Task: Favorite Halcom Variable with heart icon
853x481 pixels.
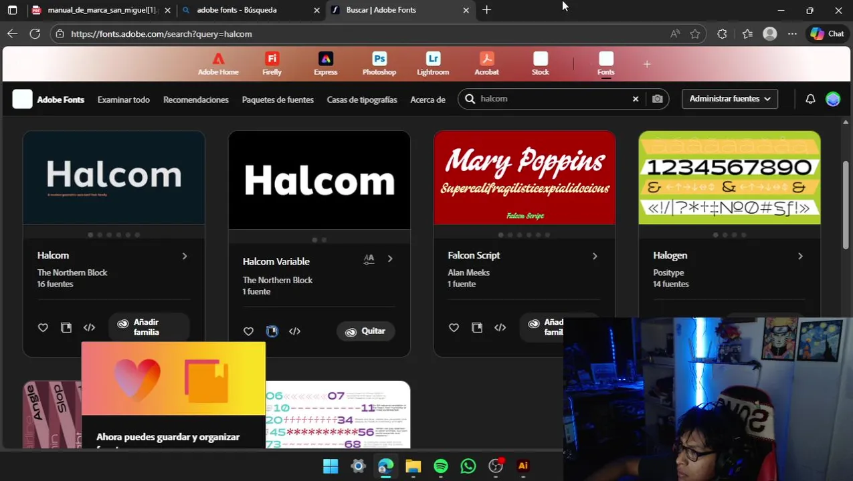Action: pos(248,331)
